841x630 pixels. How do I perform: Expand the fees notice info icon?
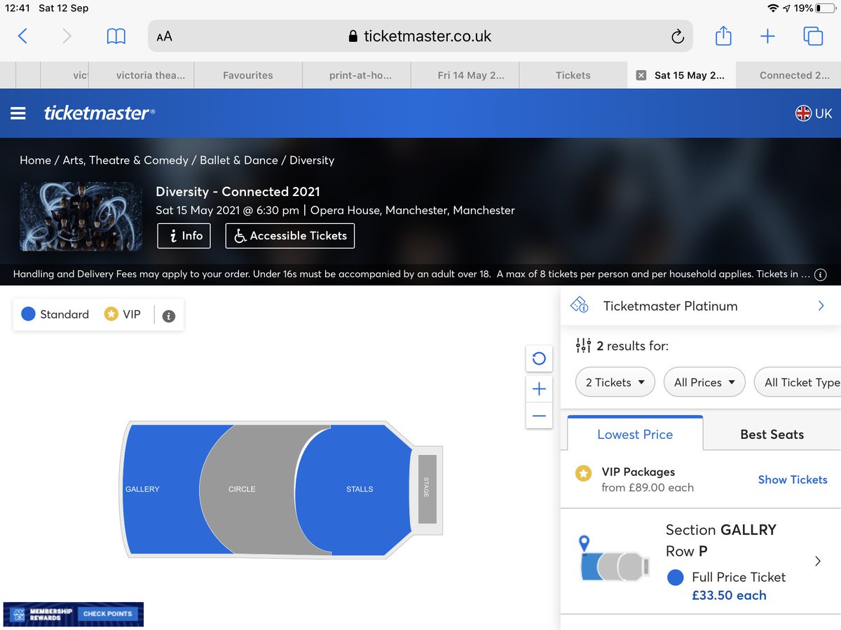tap(821, 274)
